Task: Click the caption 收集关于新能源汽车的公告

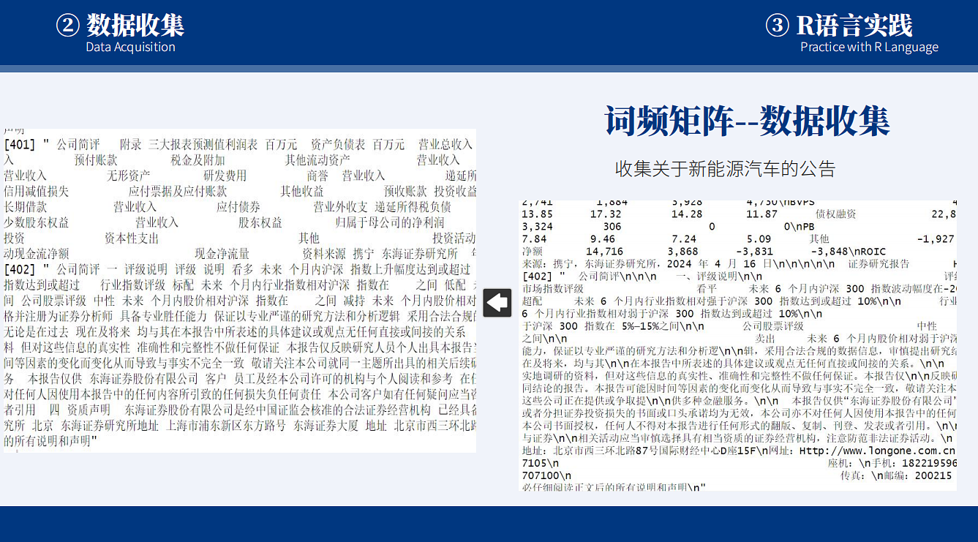Action: click(725, 169)
